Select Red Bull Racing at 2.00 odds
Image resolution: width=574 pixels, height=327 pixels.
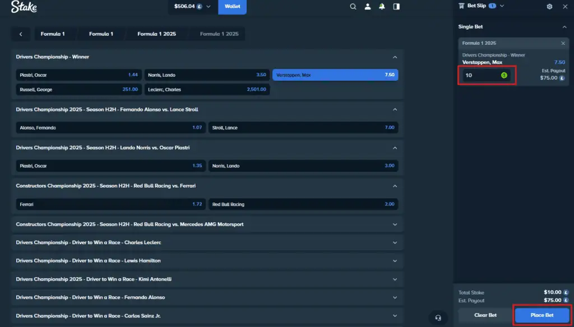pyautogui.click(x=304, y=204)
